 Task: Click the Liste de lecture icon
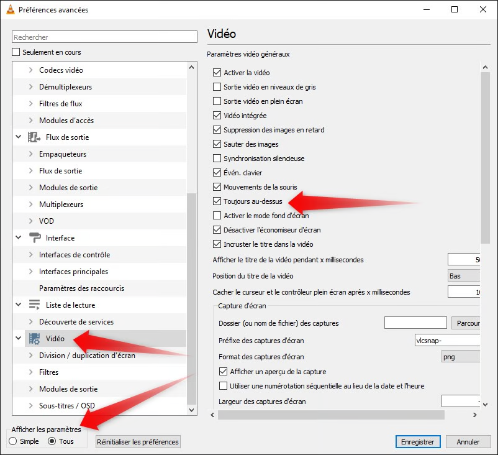point(35,305)
